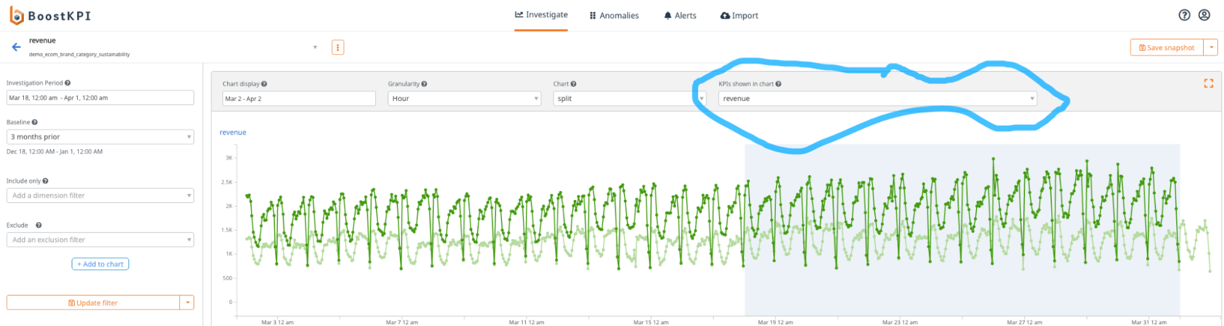Open the Import tab
The image size is (1224, 326).
(x=739, y=16)
